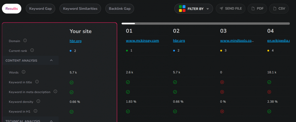The height and width of the screenshot is (122, 296).
Task: Click the CONTENT ANALYSIS section label
Action: coord(21,61)
